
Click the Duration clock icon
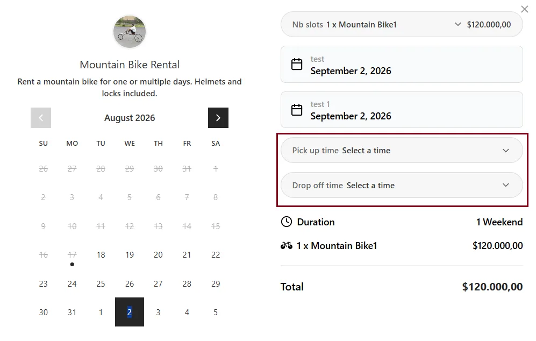[287, 222]
